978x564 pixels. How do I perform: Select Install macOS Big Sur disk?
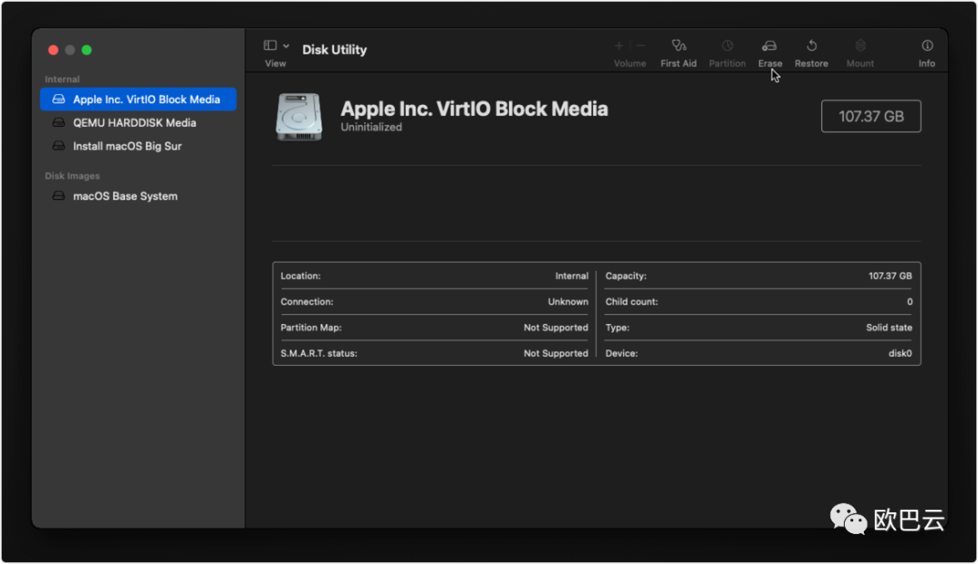click(x=127, y=147)
